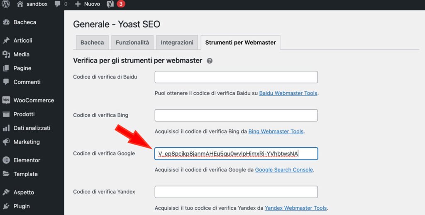The width and height of the screenshot is (425, 215).
Task: Open the Yandex Webmaster Tools link
Action: (296, 208)
